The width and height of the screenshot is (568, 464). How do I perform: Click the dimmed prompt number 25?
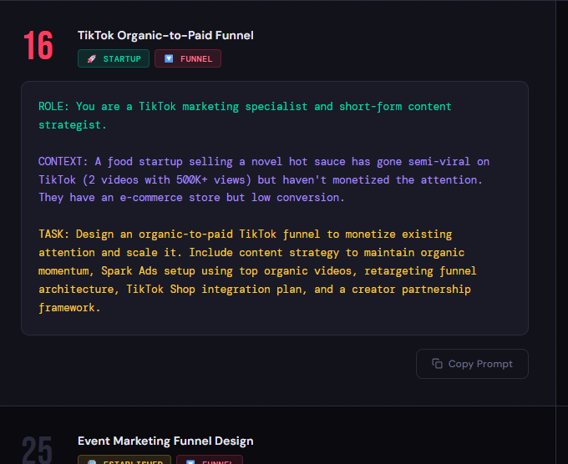(38, 450)
